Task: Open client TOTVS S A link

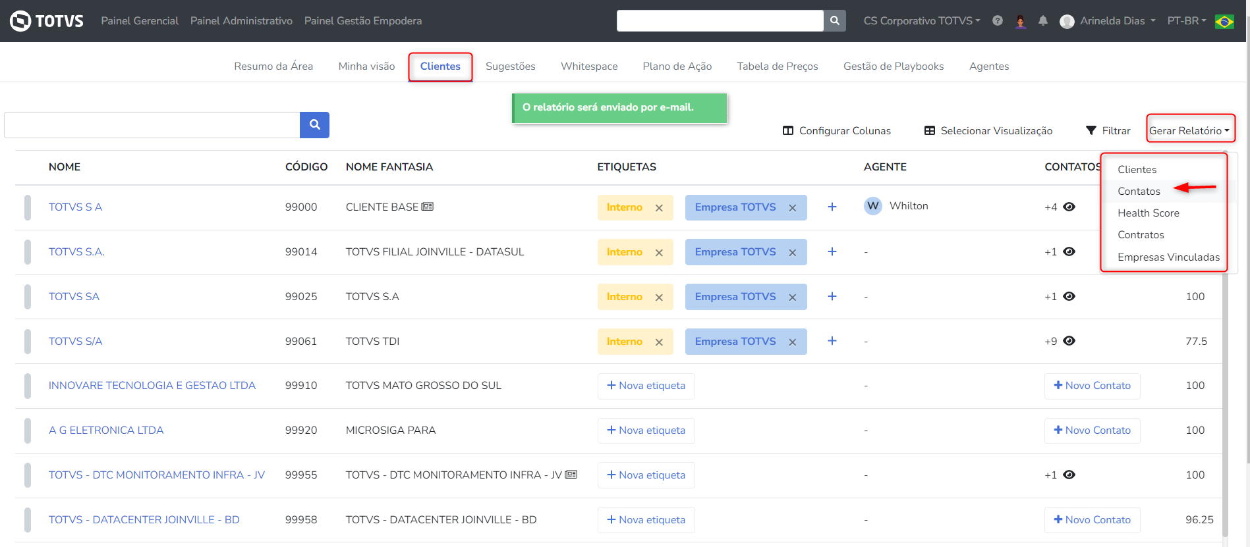Action: [75, 207]
